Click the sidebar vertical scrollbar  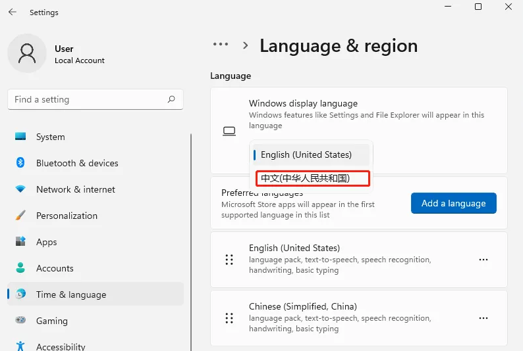tap(191, 242)
